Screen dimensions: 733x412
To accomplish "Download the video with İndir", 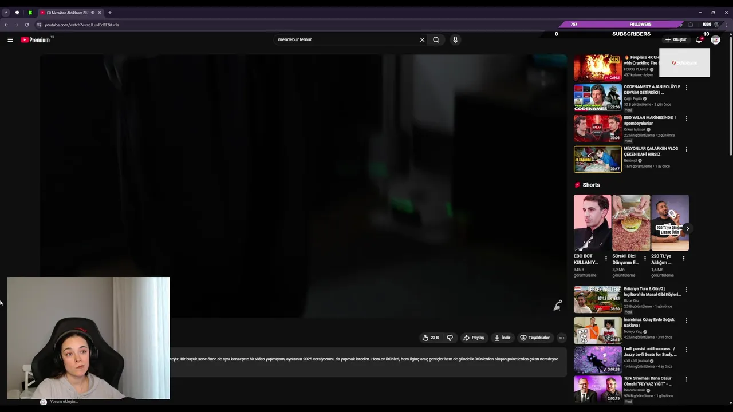I will (502, 338).
